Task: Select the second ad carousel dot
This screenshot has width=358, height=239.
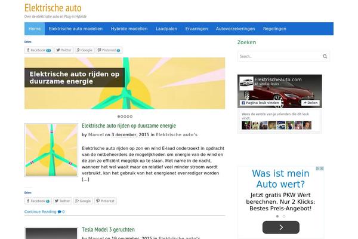Action: pyautogui.click(x=284, y=216)
